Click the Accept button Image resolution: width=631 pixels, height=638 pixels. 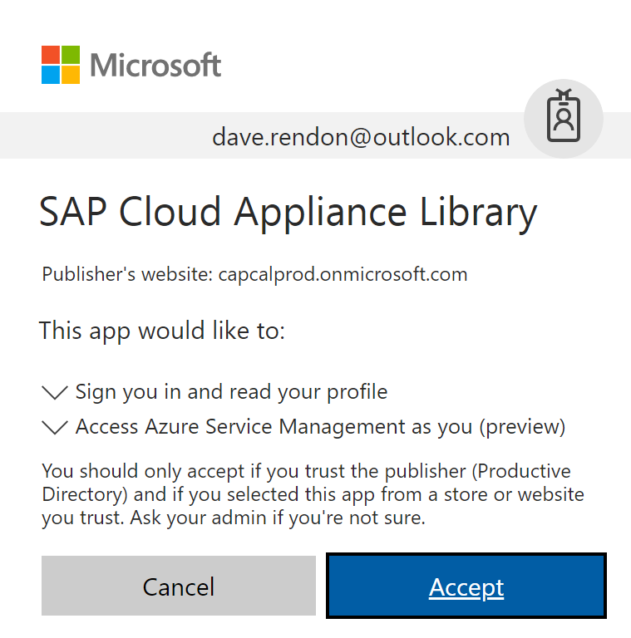(466, 586)
